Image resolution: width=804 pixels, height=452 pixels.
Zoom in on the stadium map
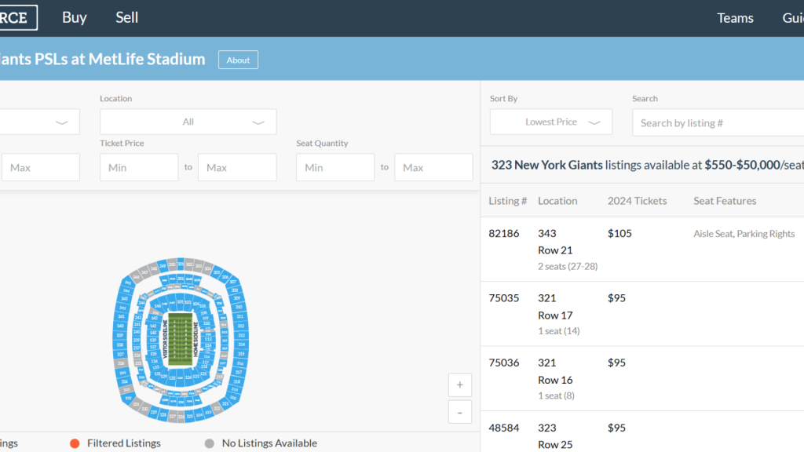pyautogui.click(x=459, y=385)
